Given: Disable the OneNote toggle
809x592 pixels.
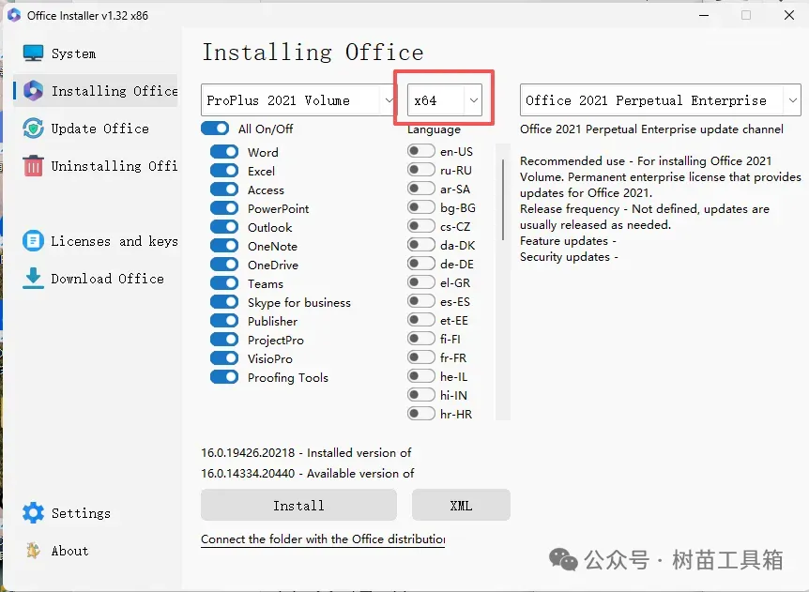Looking at the screenshot, I should (x=224, y=246).
